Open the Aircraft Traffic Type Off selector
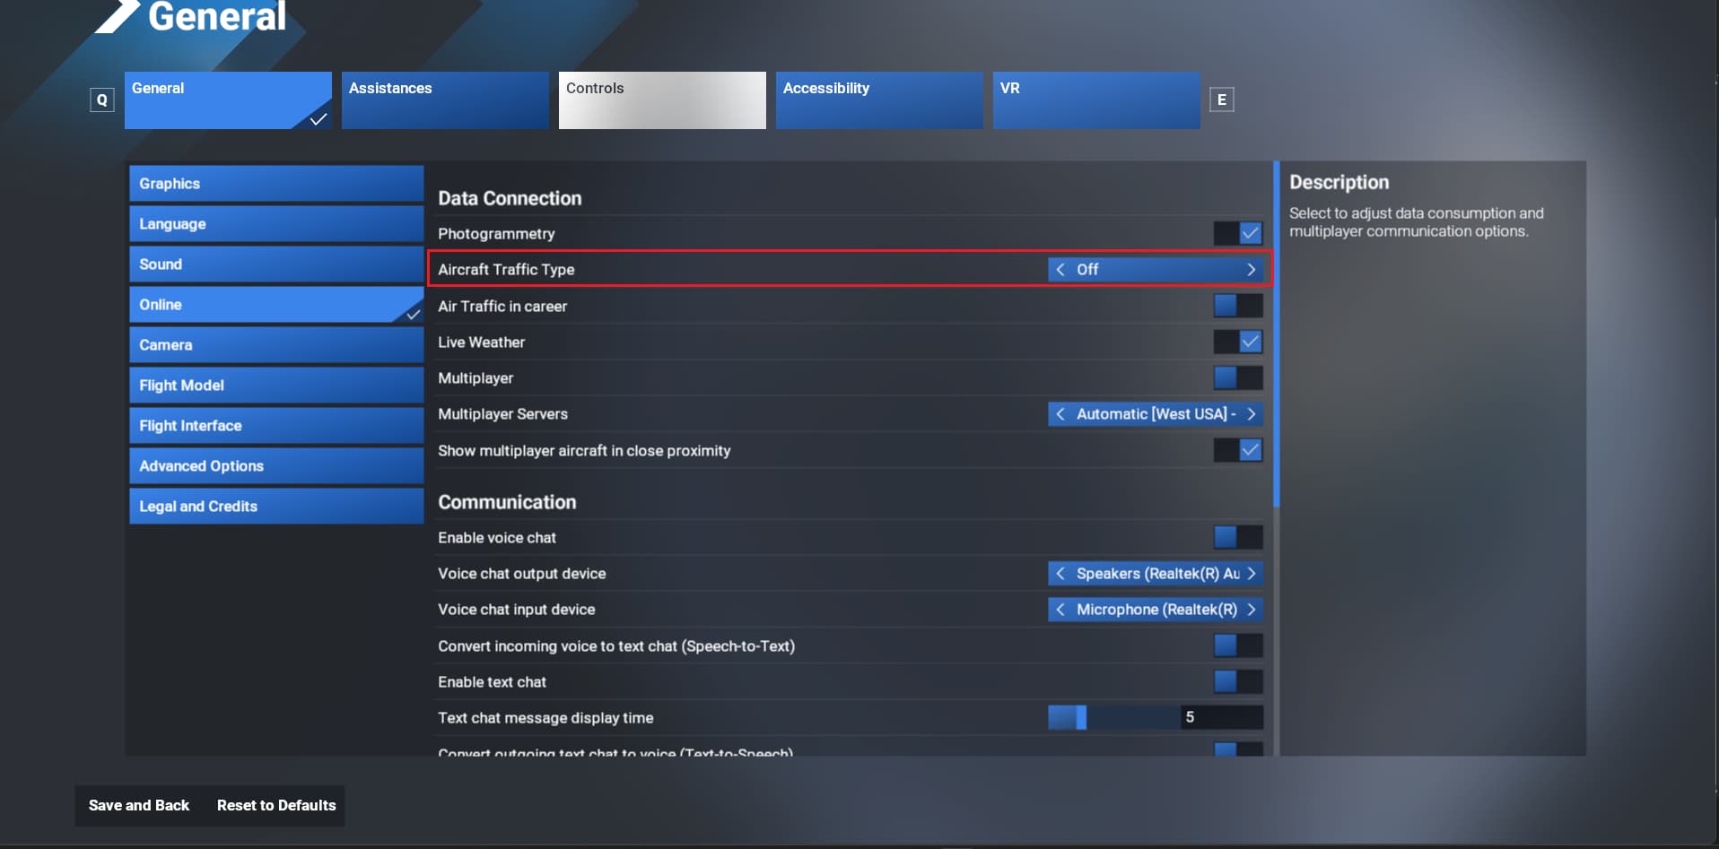Viewport: 1719px width, 849px height. [x=1156, y=270]
